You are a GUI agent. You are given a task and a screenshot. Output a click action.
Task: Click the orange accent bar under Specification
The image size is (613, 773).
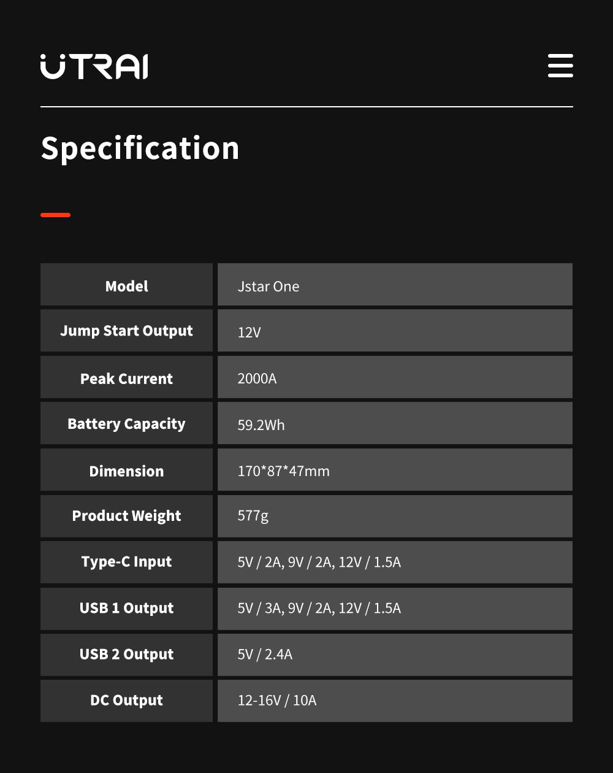coord(55,215)
